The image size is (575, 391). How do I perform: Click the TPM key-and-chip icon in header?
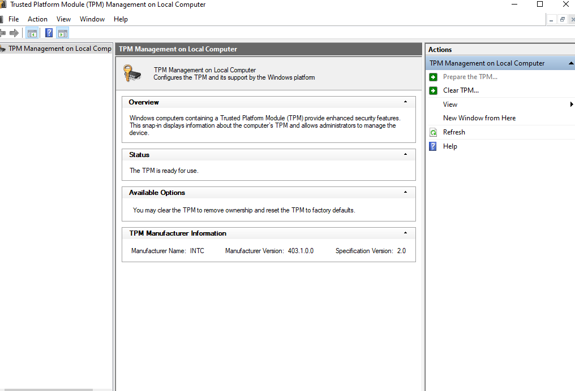132,73
